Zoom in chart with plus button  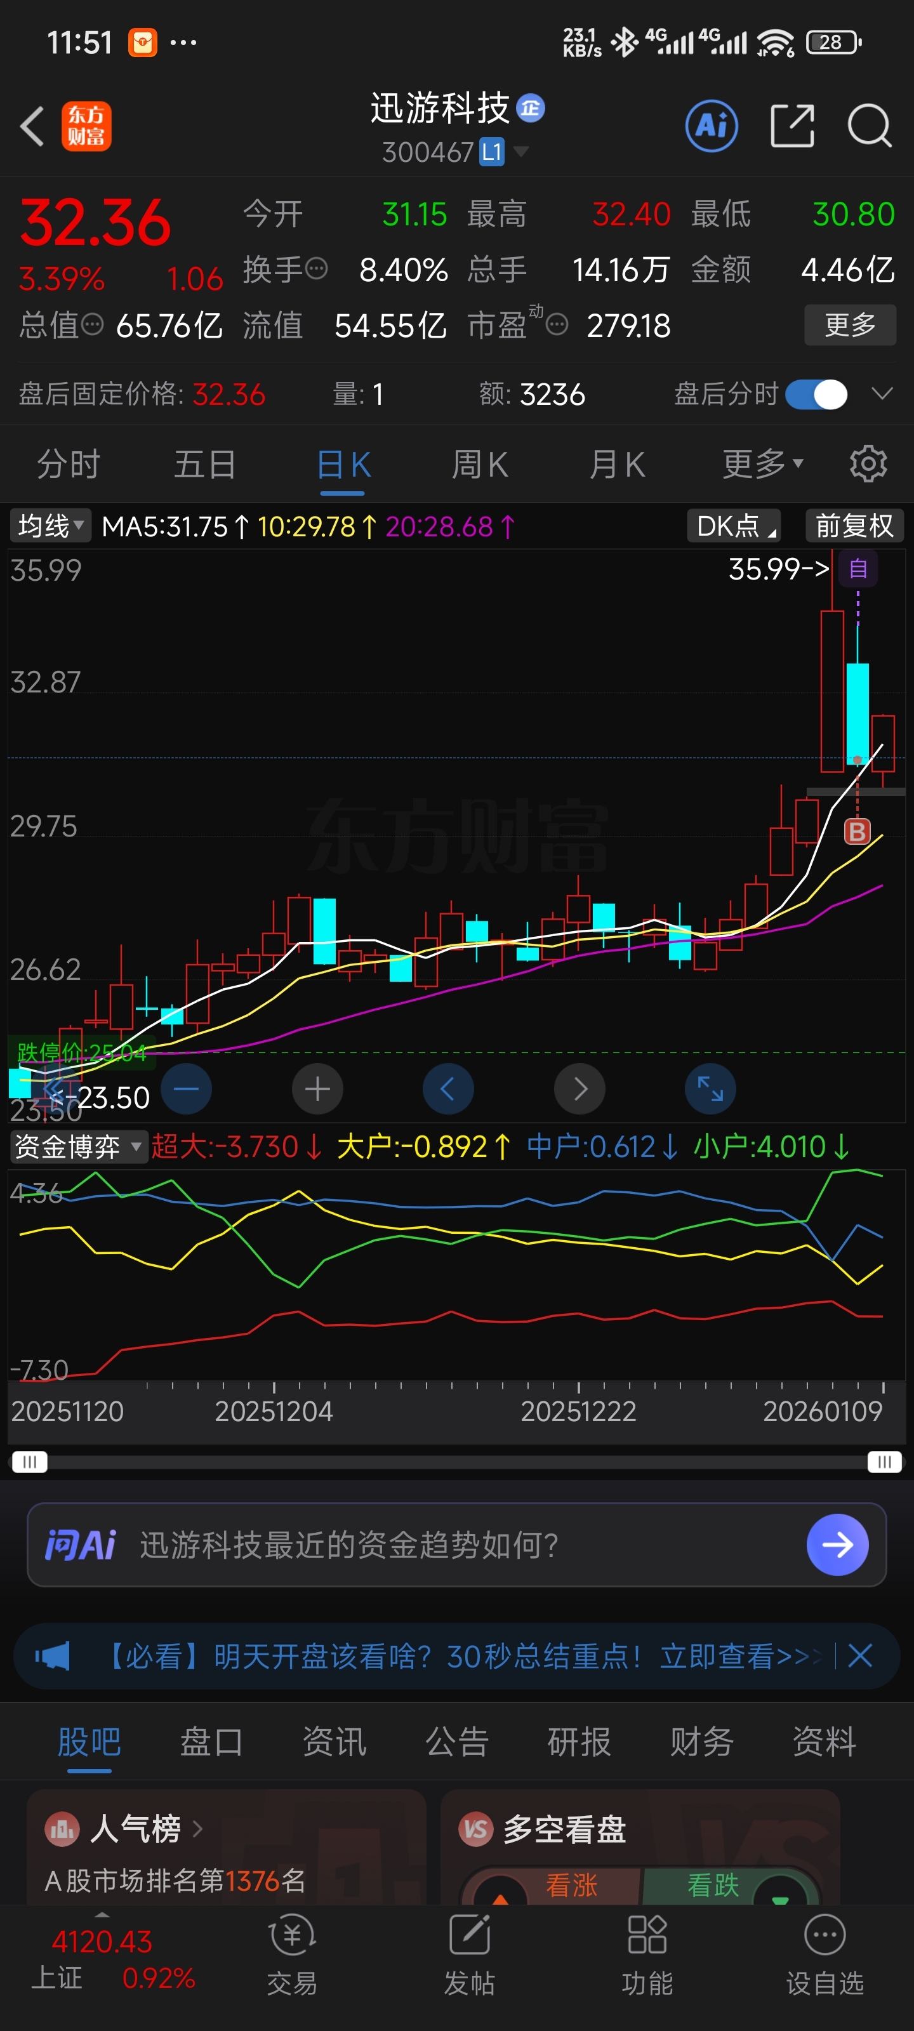click(x=317, y=1089)
